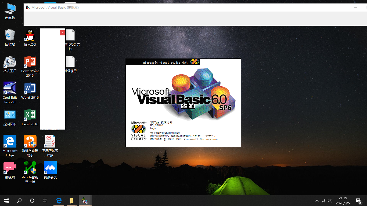Open the volume tray icon

coord(330,201)
